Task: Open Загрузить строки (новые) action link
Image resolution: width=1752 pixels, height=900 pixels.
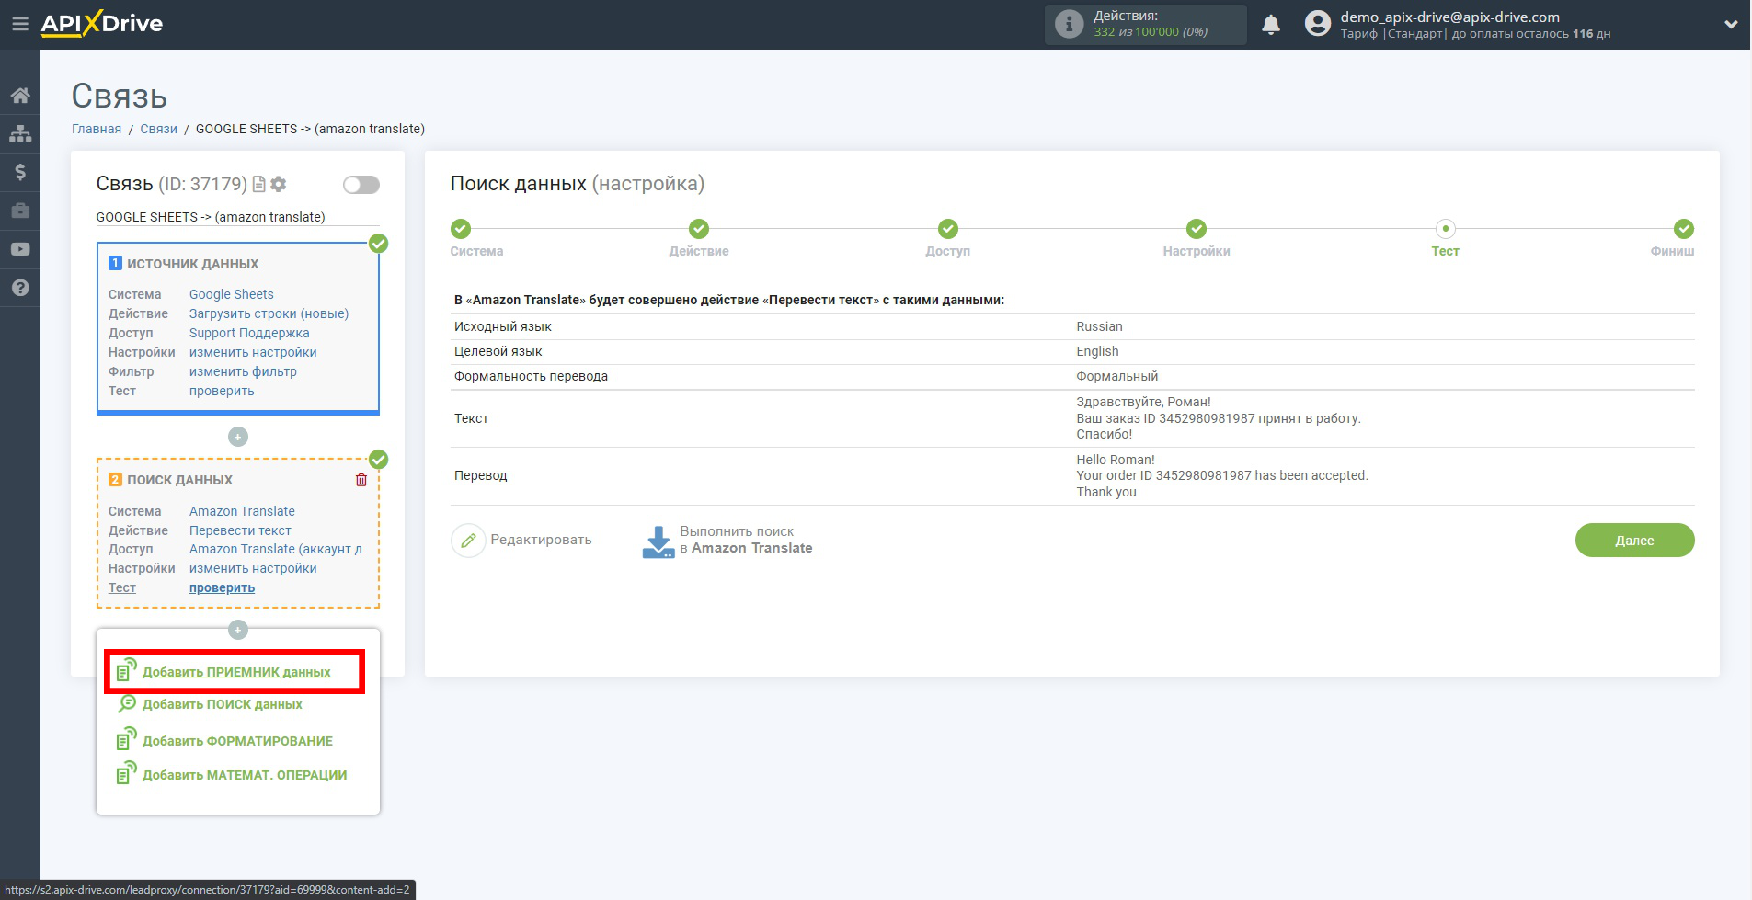Action: (x=269, y=313)
